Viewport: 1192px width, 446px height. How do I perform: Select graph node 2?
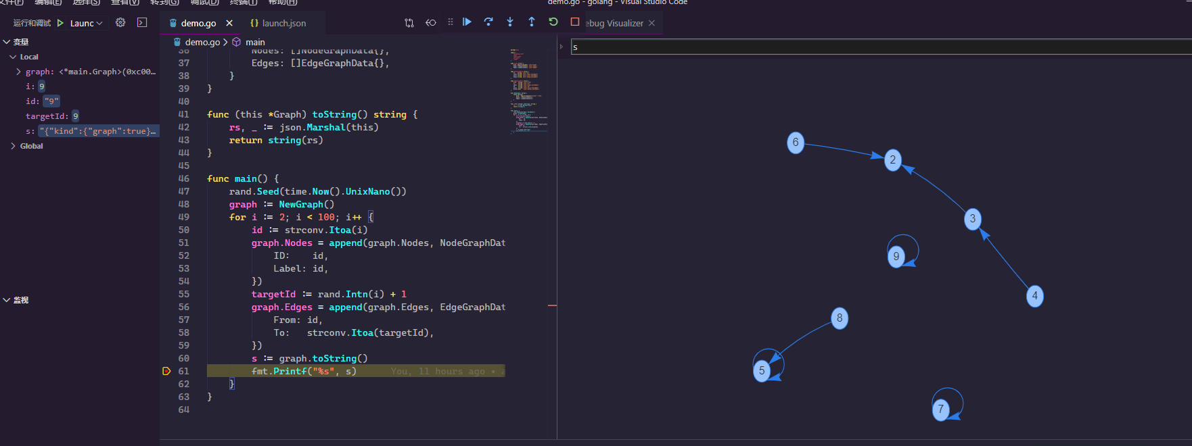coord(893,159)
